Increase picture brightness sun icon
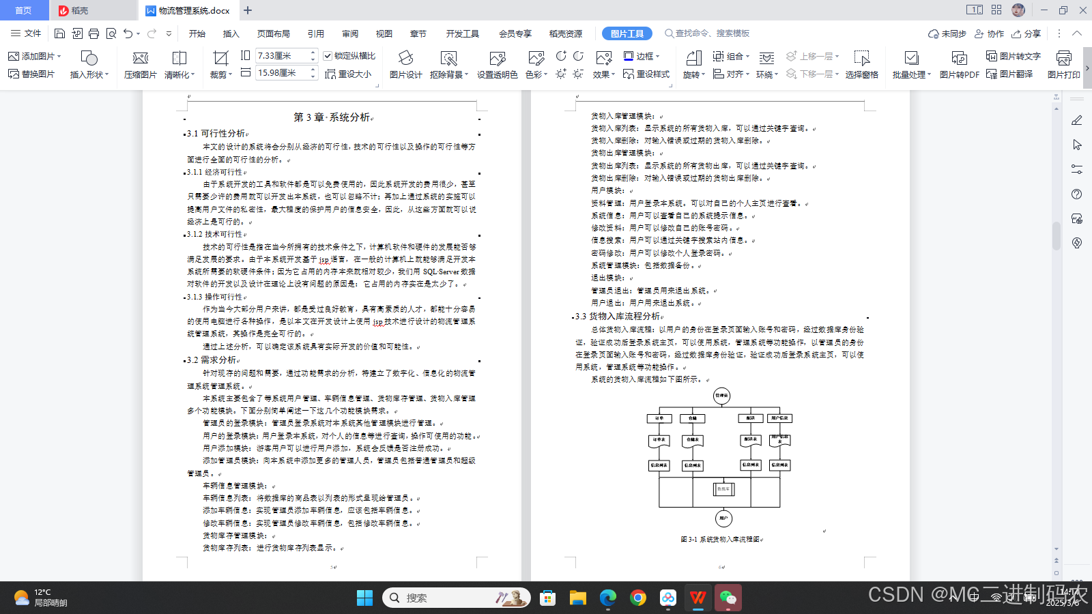 coord(561,74)
